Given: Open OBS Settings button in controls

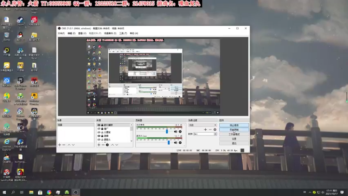Looking at the screenshot, I should tap(234, 139).
